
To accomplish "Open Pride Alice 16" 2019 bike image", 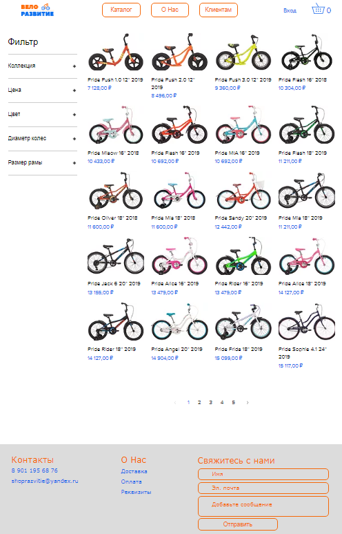I will click(x=179, y=256).
